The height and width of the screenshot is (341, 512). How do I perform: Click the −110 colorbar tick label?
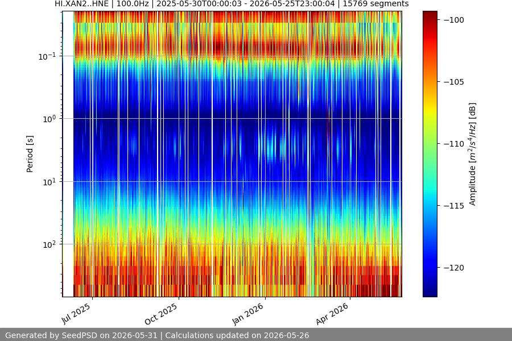(454, 144)
